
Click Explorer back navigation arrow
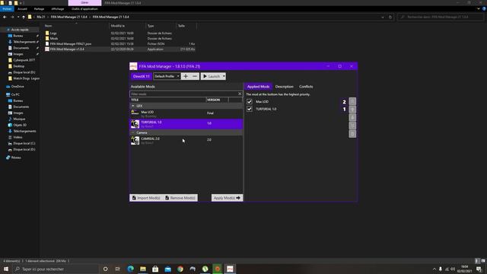5,17
